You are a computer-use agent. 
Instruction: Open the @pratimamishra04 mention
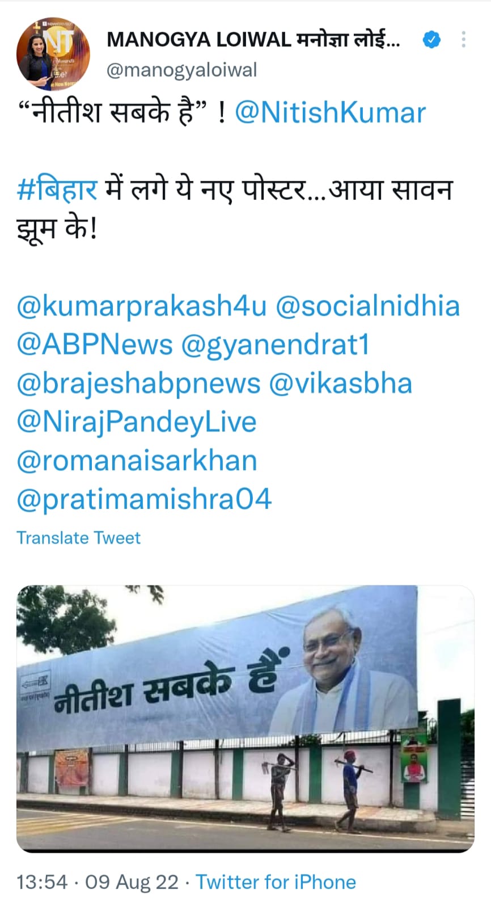(x=144, y=500)
